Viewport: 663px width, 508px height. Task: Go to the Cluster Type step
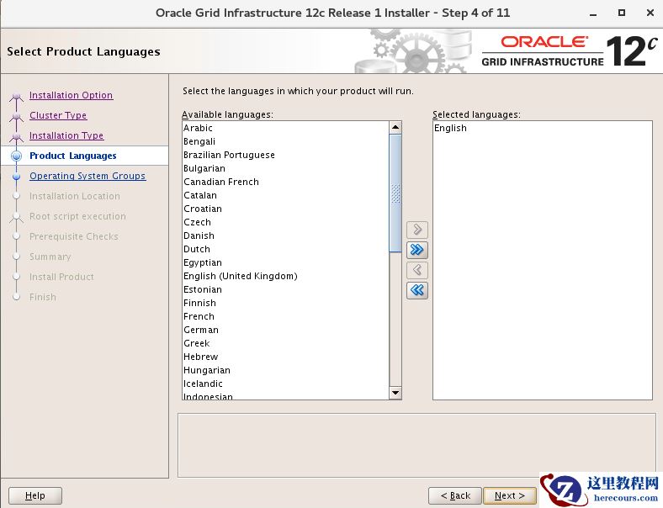(58, 115)
